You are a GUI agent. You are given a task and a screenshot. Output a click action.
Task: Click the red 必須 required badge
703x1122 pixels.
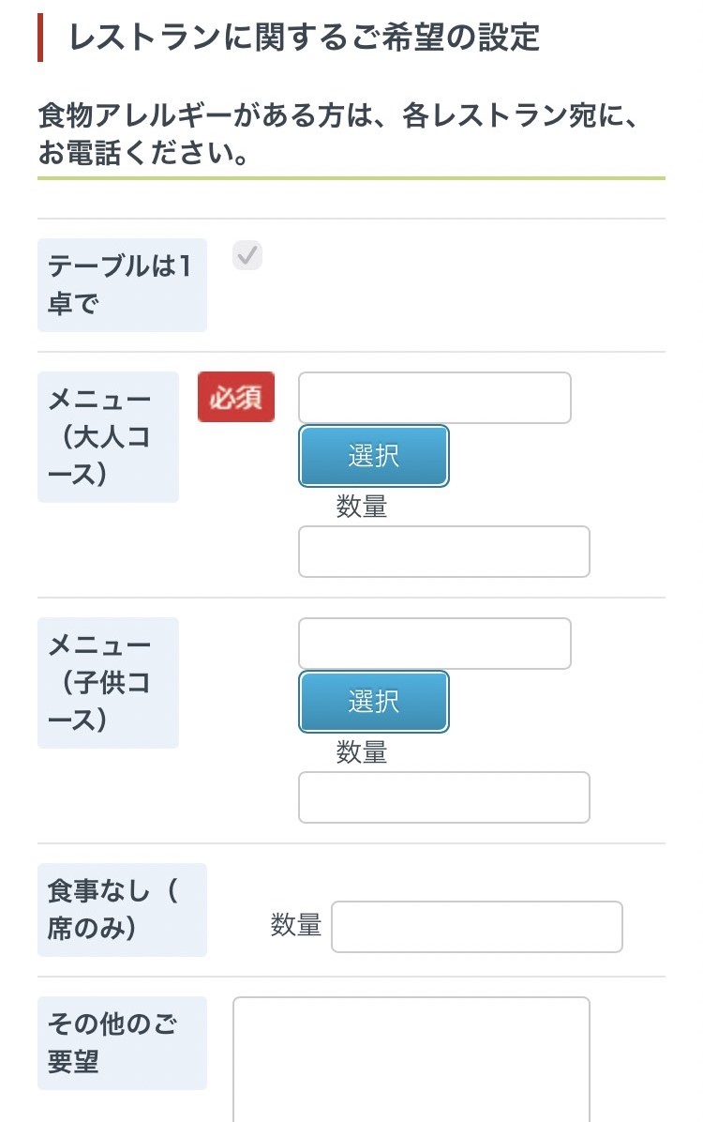click(236, 397)
